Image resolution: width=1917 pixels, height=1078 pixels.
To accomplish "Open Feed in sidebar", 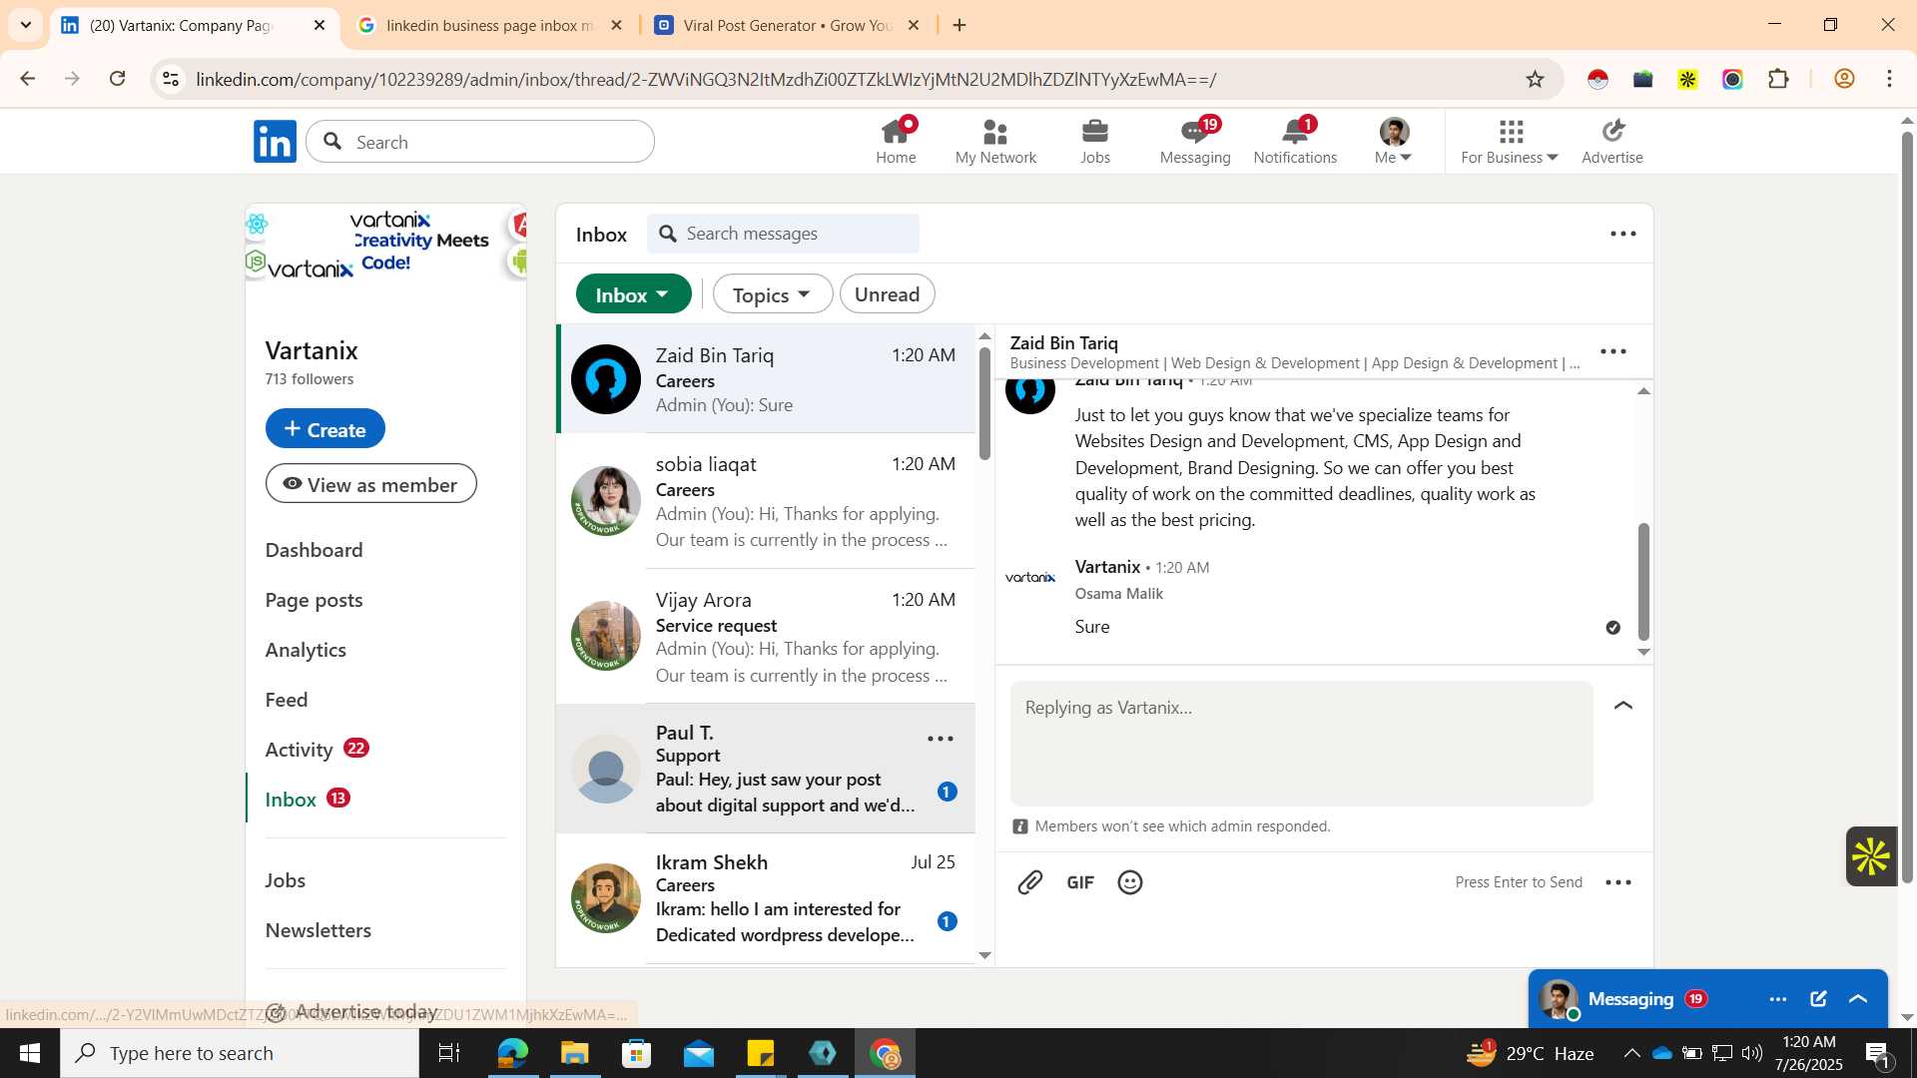I will pos(286,700).
